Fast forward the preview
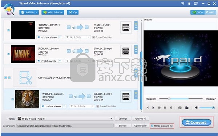The image size is (218, 136). [x=159, y=108]
